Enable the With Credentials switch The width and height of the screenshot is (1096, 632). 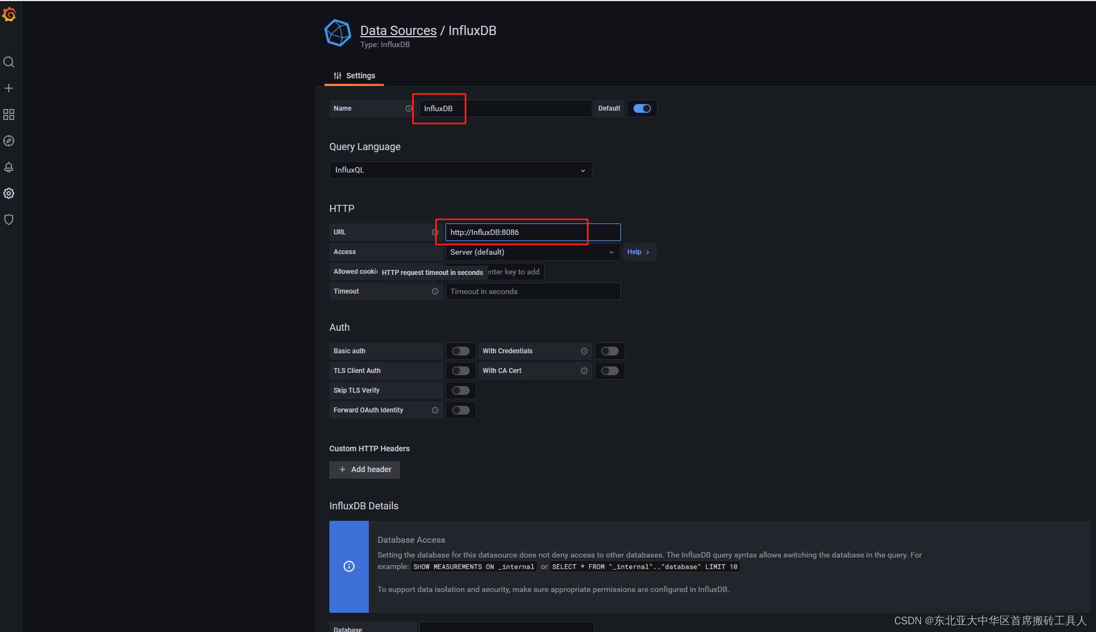(610, 351)
